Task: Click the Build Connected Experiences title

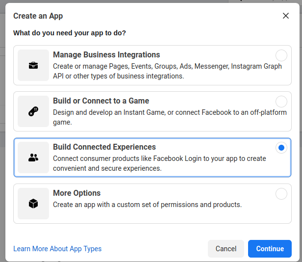Action: 104,147
